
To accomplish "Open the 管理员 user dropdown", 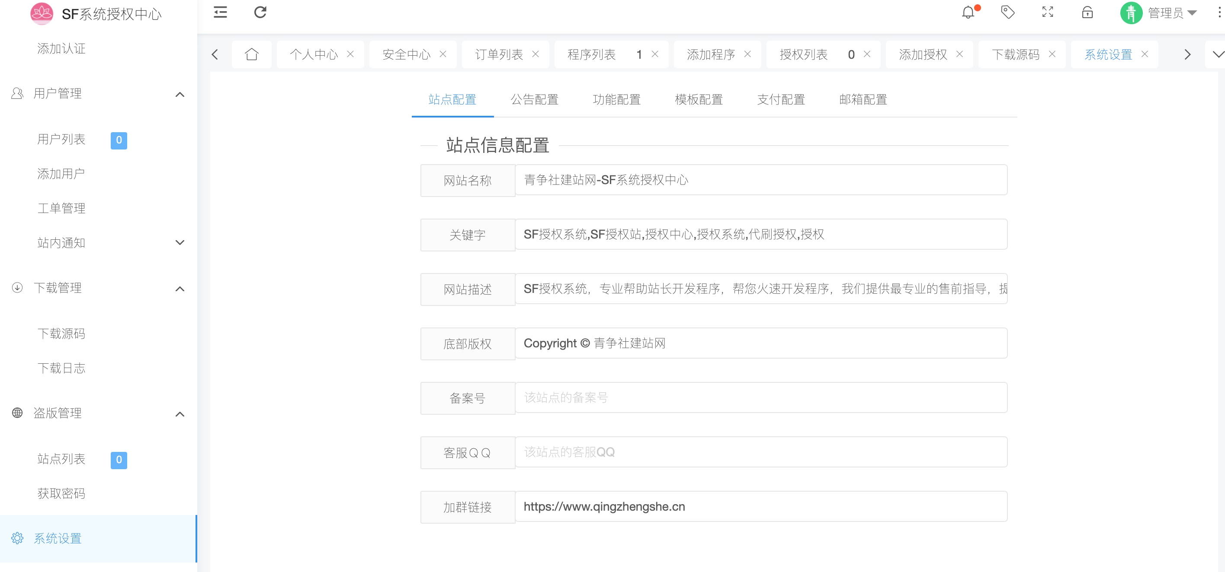I will coord(1172,13).
